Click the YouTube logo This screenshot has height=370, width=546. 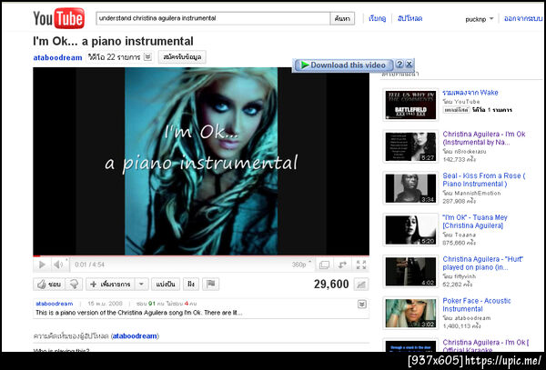point(58,18)
